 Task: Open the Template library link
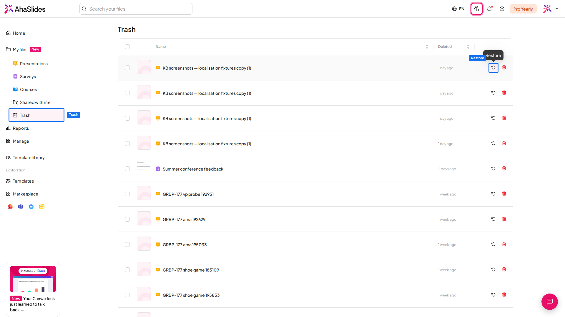coord(25,158)
